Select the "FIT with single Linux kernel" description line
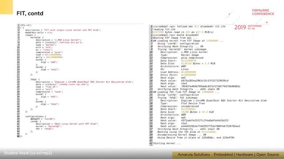The width and height of the screenshot is (284, 159). pos(63,30)
